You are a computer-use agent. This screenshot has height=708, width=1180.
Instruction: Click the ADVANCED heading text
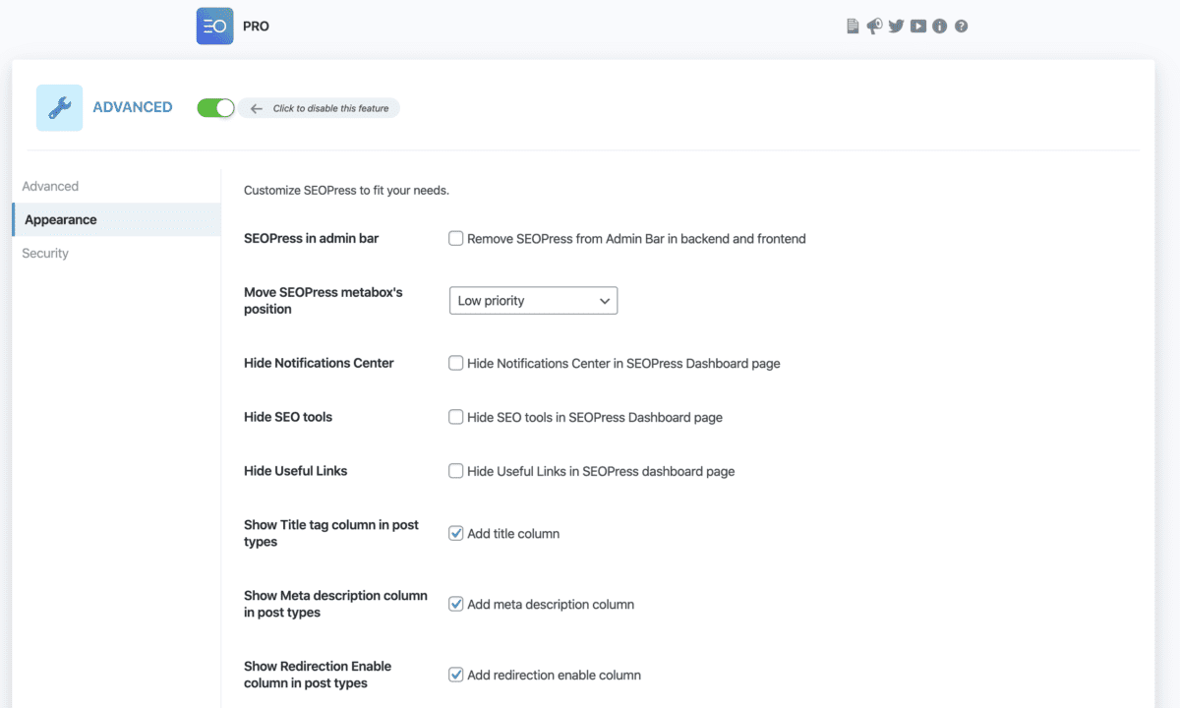pos(133,107)
